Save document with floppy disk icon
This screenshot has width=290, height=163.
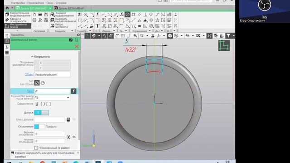[46, 14]
